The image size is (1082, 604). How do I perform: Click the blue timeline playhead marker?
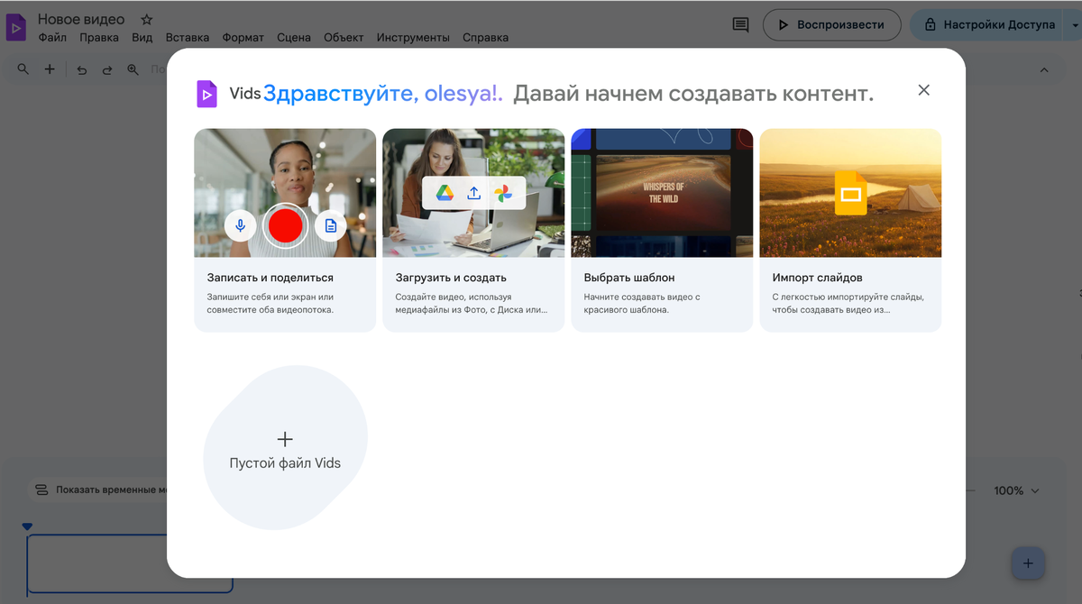tap(27, 526)
